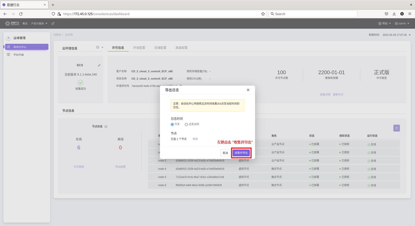Expand the gear settings dropdown near 云环境信息
415x226 pixels.
click(100, 47)
